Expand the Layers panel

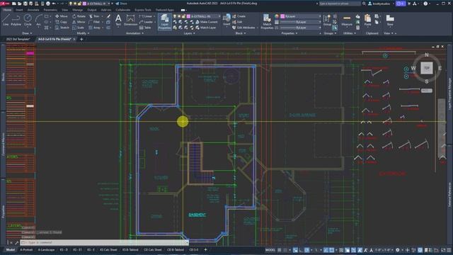tap(189, 33)
